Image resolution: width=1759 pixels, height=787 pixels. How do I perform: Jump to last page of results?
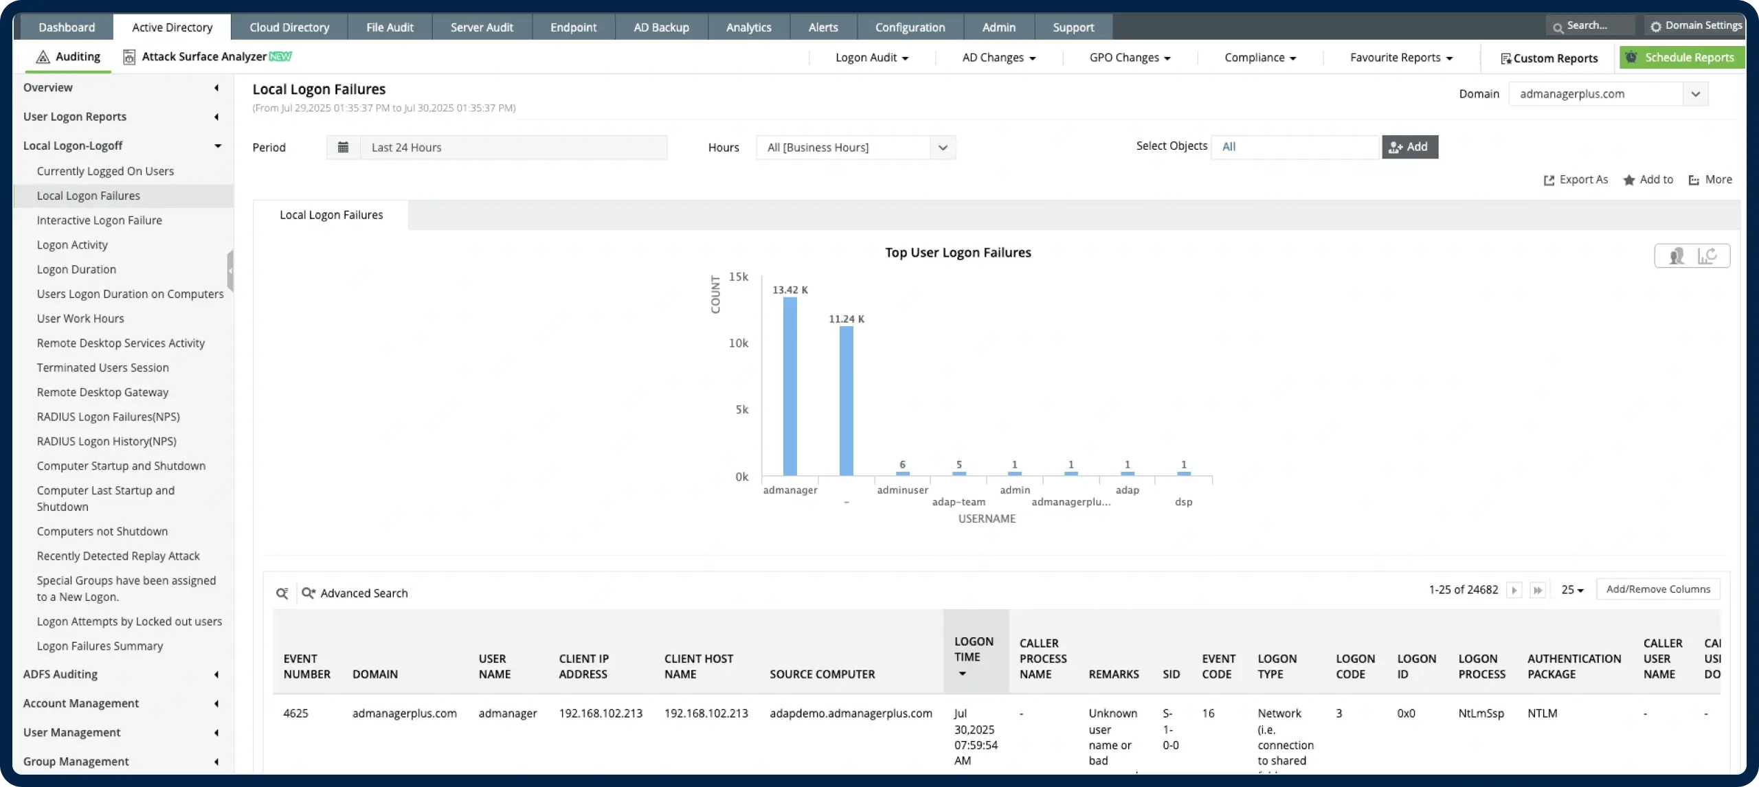pyautogui.click(x=1538, y=590)
